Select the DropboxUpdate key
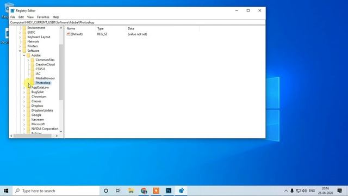 [42, 111]
